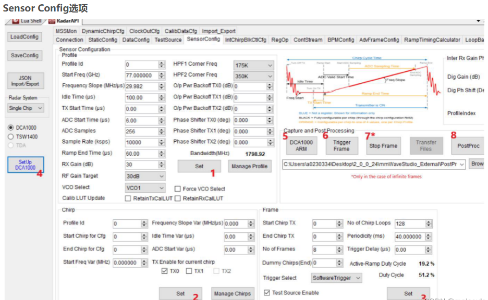Viewport: 488px width, 300px height.
Task: Click Set in the Chirp section
Action: click(180, 293)
